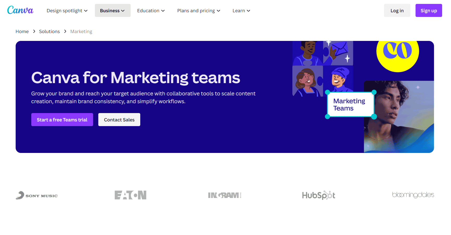Click the Eaton logo
The height and width of the screenshot is (235, 451).
pos(130,195)
